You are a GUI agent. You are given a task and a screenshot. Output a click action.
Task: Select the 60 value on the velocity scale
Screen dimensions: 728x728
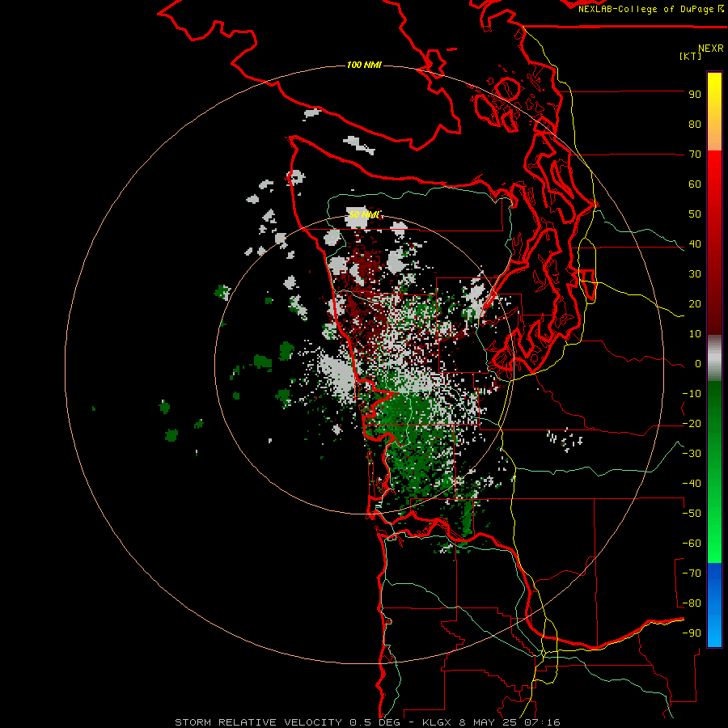[x=695, y=184]
